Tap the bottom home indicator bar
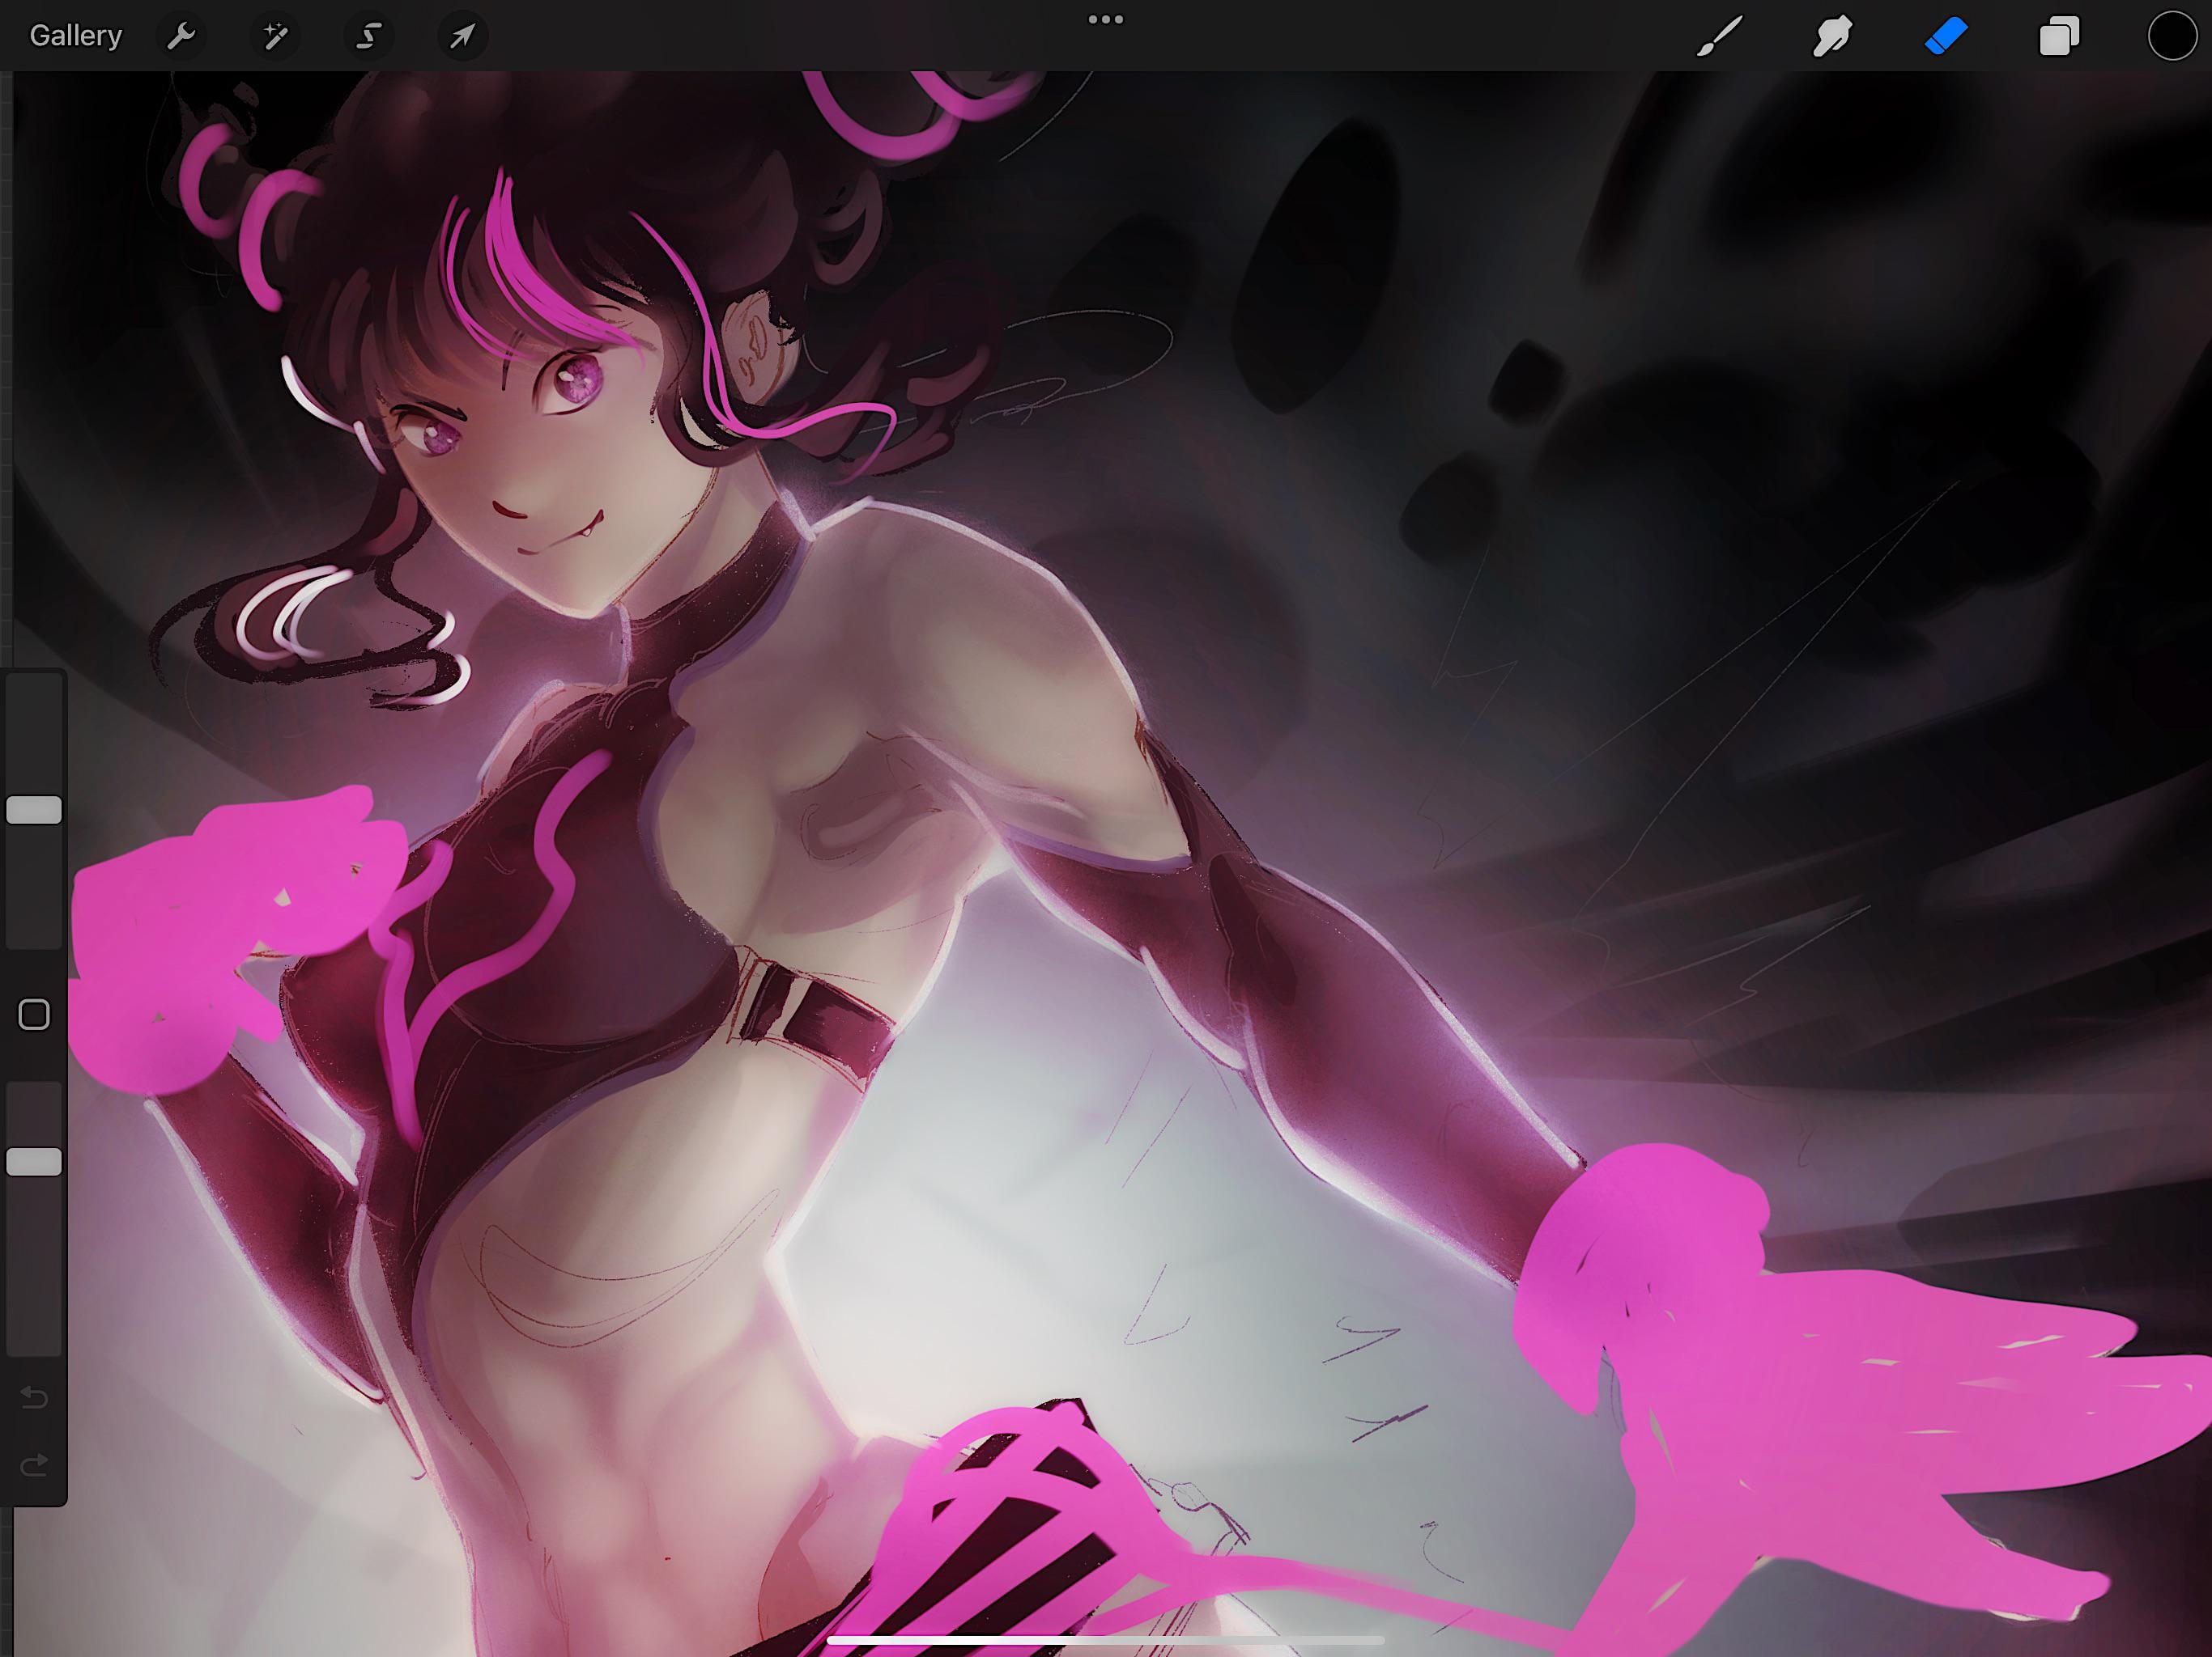Image resolution: width=2212 pixels, height=1657 pixels. click(1106, 1640)
